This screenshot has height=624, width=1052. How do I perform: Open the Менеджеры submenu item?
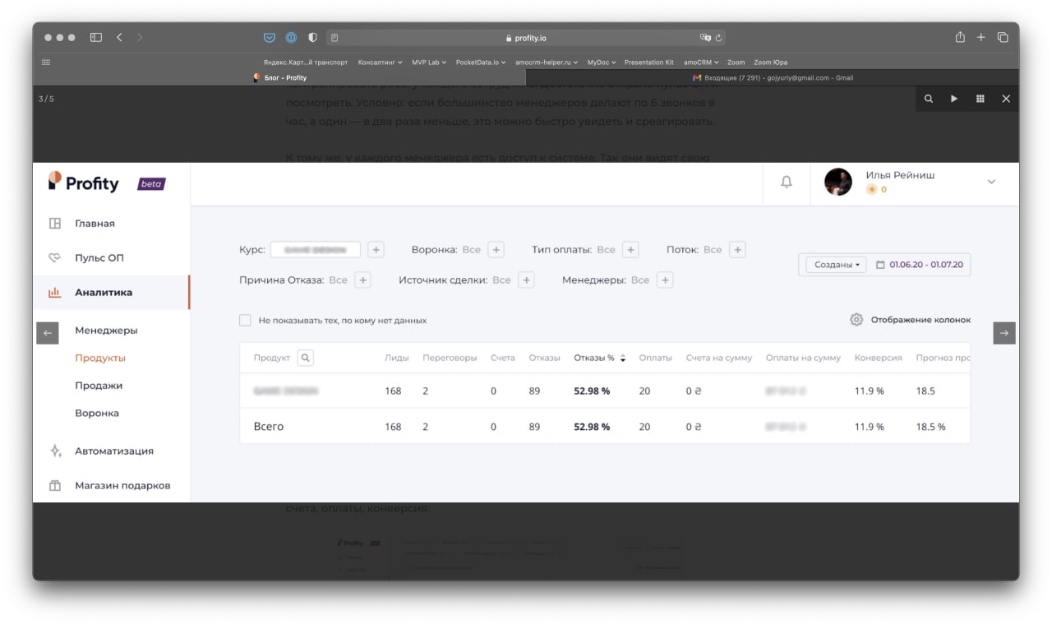point(106,330)
